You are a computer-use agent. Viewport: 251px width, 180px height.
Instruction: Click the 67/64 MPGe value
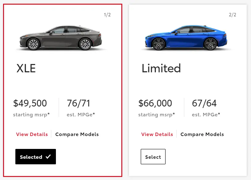204,103
